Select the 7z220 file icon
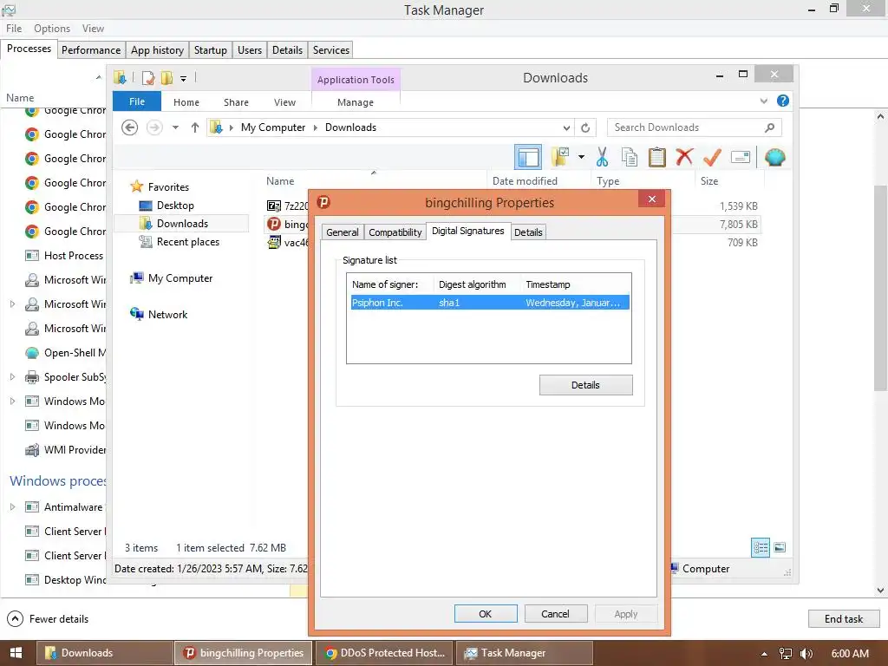The width and height of the screenshot is (888, 666). click(273, 206)
